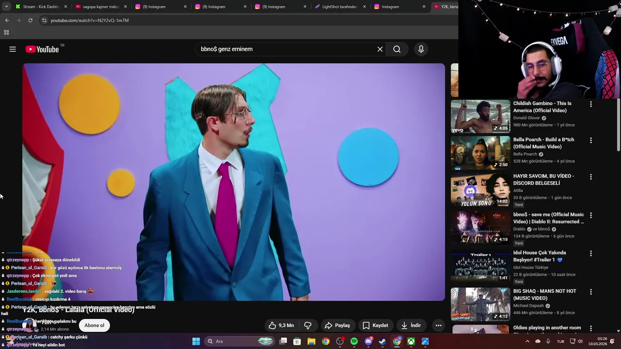Open Task View on the taskbar
621x349 pixels.
tap(283, 341)
